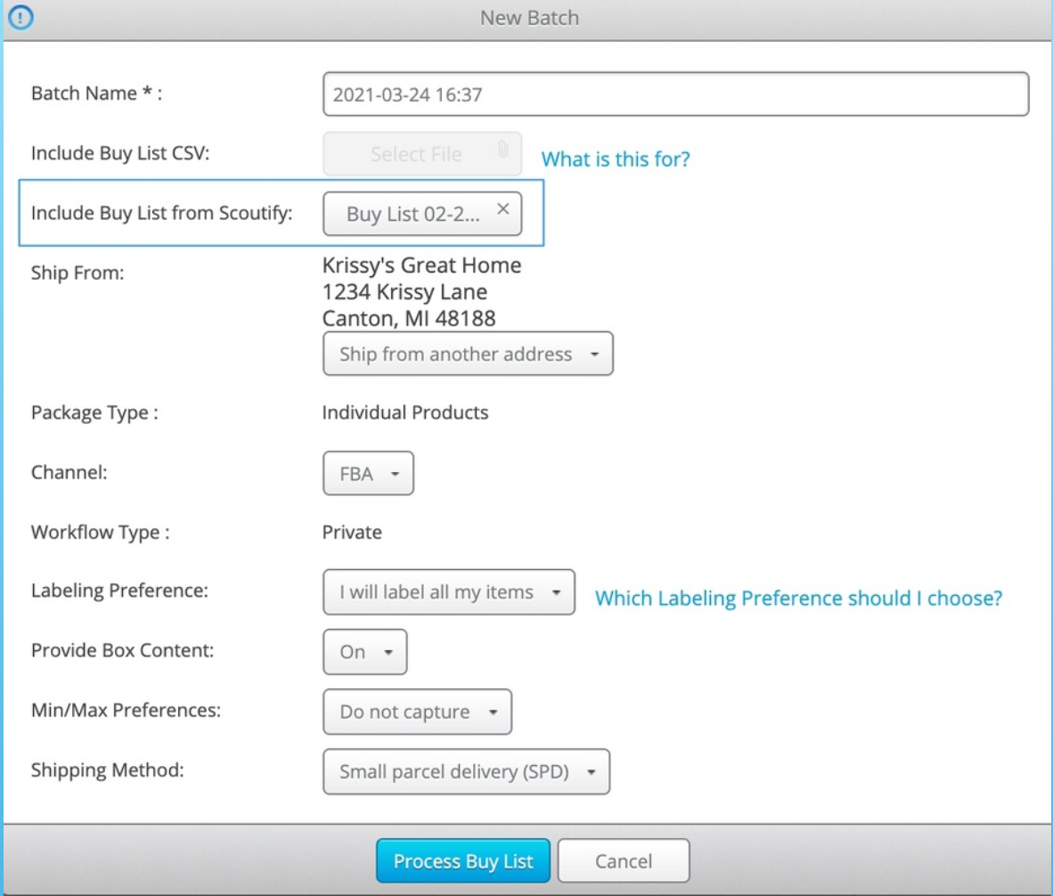The image size is (1053, 896).
Task: Open the 'What is this for?' link
Action: [x=616, y=159]
